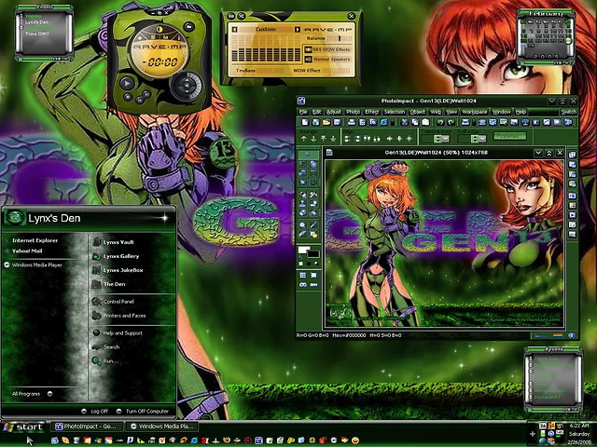The width and height of the screenshot is (597, 447).
Task: Open the Transparency dropdown arrow
Action: click(446, 139)
